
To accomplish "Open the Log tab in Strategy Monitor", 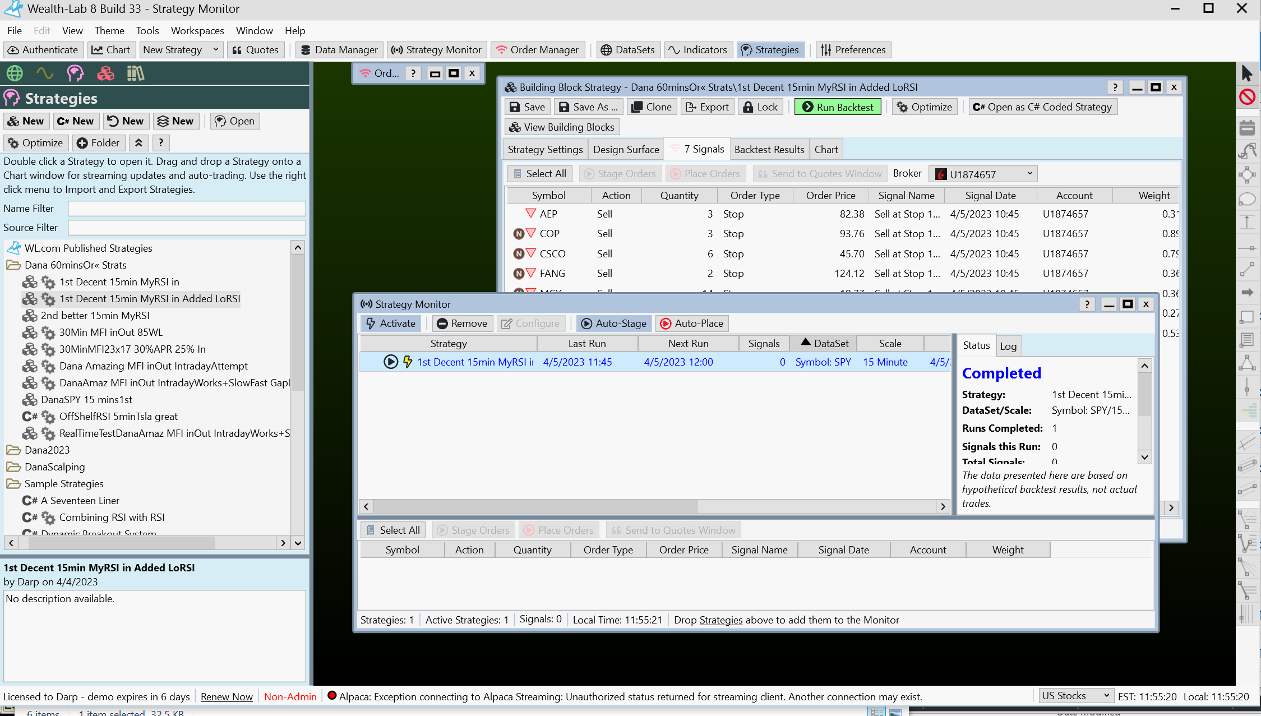I will click(x=1008, y=346).
